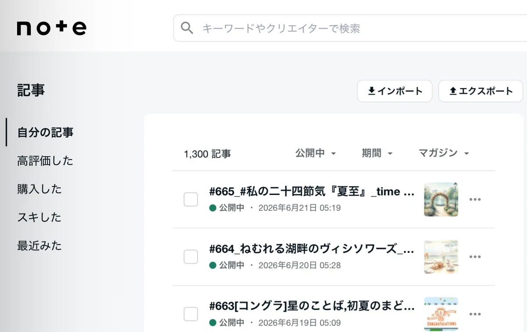Open more options for article #663
The width and height of the screenshot is (527, 332).
(475, 314)
